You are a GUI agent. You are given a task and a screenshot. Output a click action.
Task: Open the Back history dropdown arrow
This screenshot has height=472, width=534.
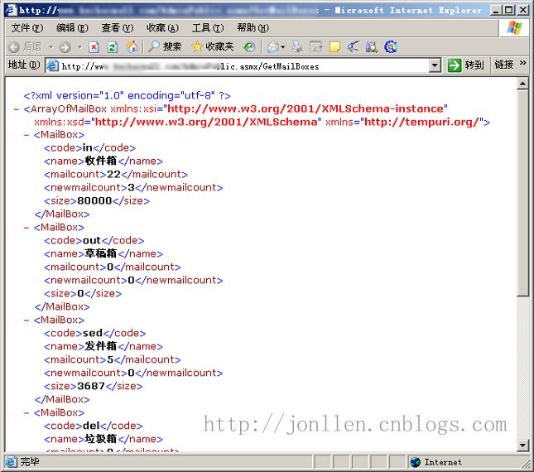tap(51, 46)
